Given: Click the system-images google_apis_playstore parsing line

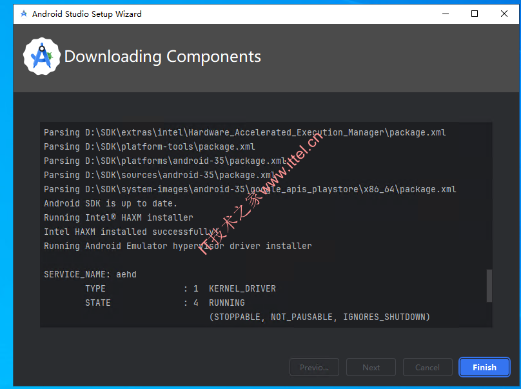Looking at the screenshot, I should (250, 189).
